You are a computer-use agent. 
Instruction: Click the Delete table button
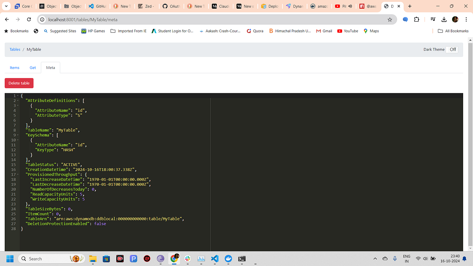pos(19,83)
